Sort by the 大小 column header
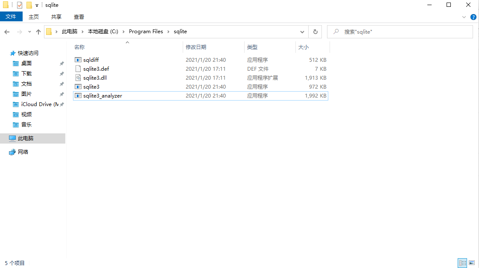 (304, 47)
